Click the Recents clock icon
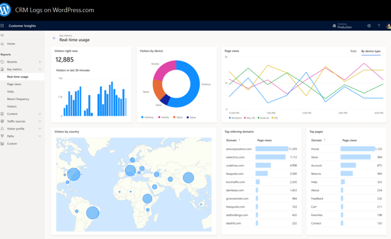This screenshot has height=239, width=391. 2,62
